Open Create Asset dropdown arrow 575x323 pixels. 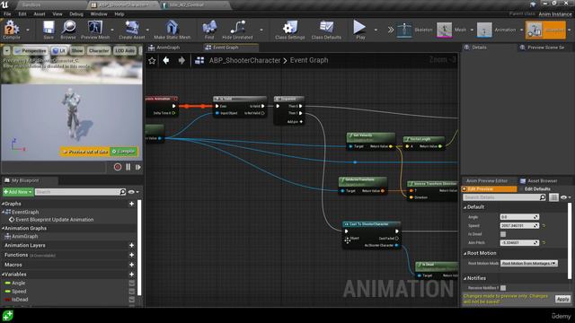coord(147,30)
